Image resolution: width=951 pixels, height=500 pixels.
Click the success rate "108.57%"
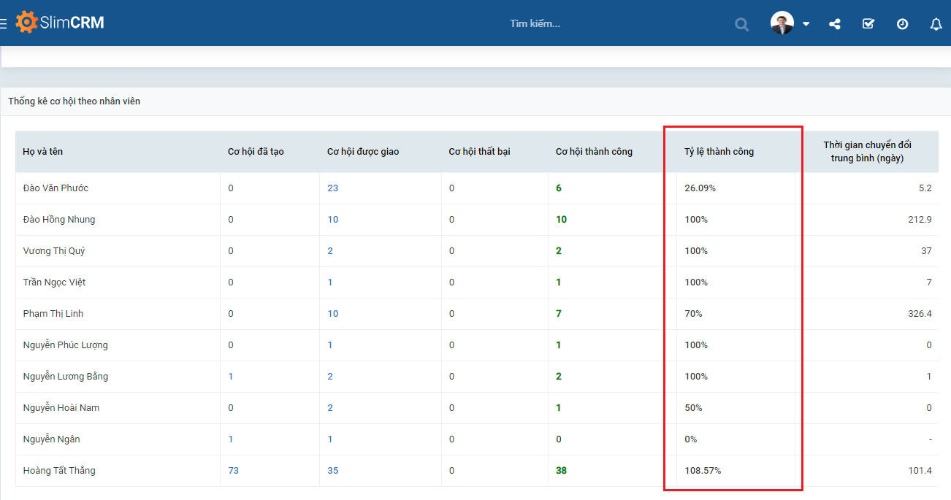coord(703,471)
